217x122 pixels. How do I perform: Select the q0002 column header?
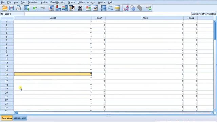[x=99, y=18]
